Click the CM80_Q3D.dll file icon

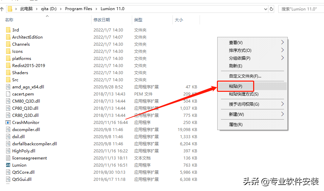click(8, 101)
